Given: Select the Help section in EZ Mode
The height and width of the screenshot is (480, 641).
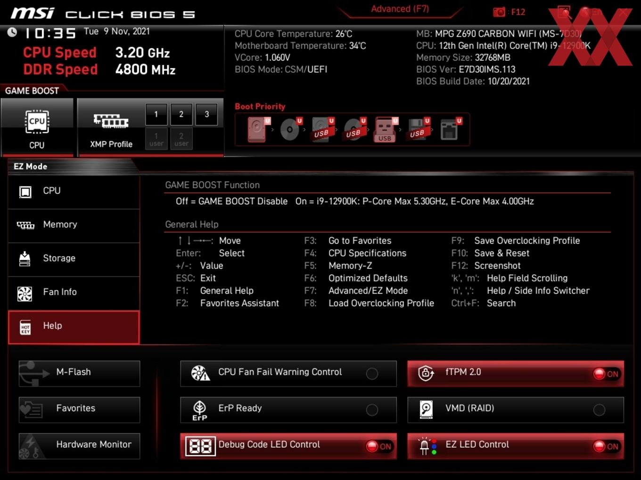Looking at the screenshot, I should (x=74, y=327).
